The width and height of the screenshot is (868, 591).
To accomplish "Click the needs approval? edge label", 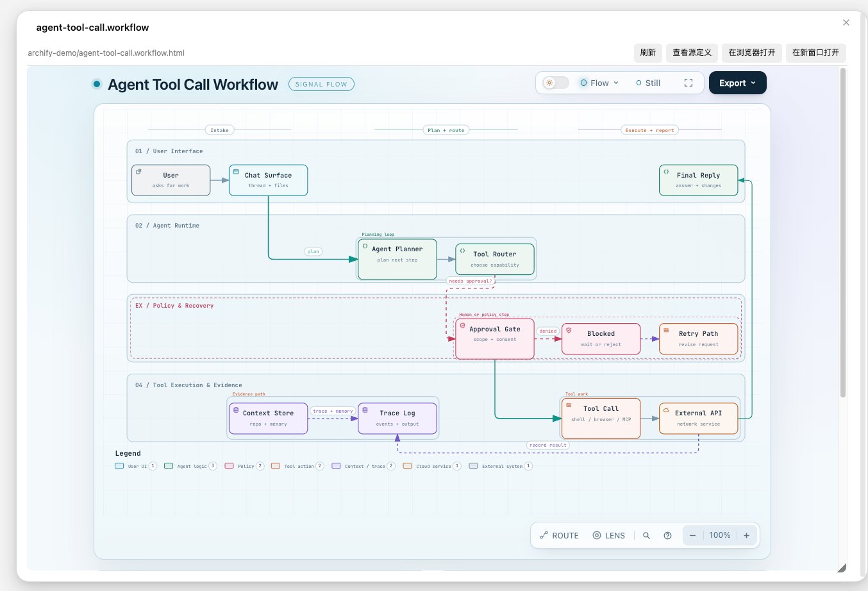I will click(x=471, y=281).
